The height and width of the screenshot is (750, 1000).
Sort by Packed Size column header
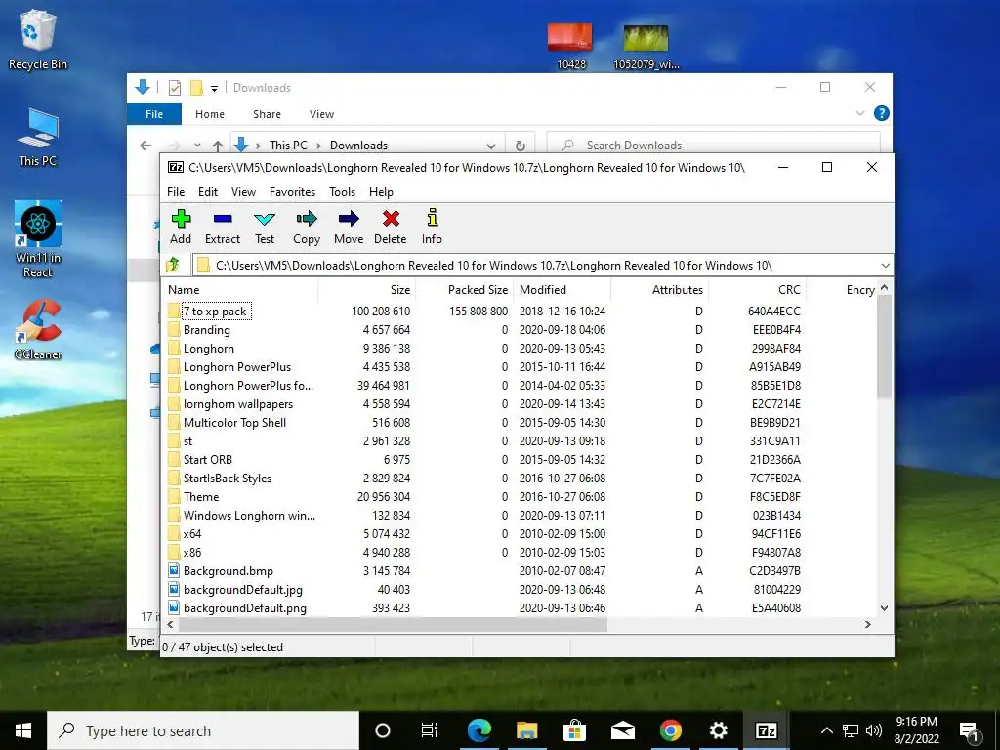(465, 289)
